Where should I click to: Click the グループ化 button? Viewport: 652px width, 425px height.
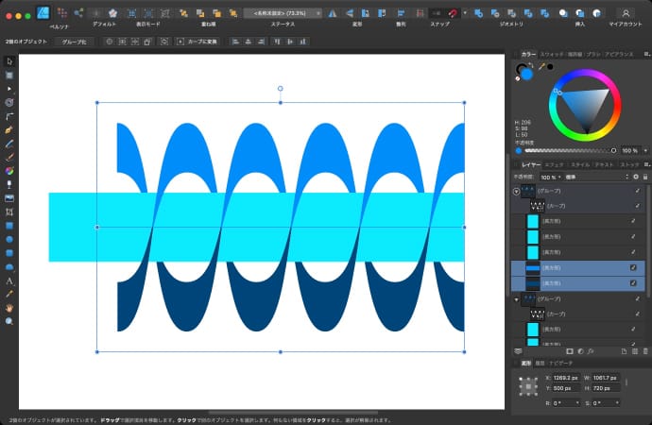(x=74, y=42)
